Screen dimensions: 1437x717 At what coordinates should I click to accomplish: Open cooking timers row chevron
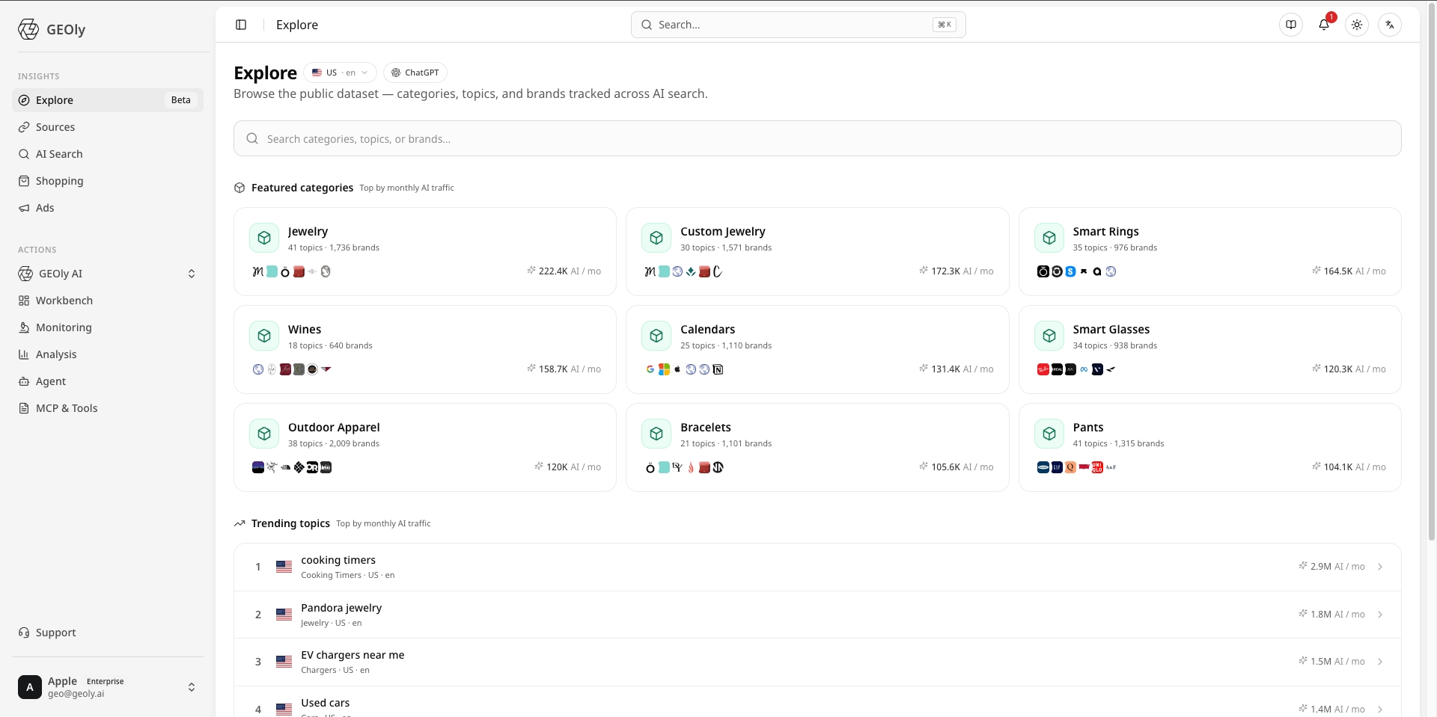coord(1380,567)
